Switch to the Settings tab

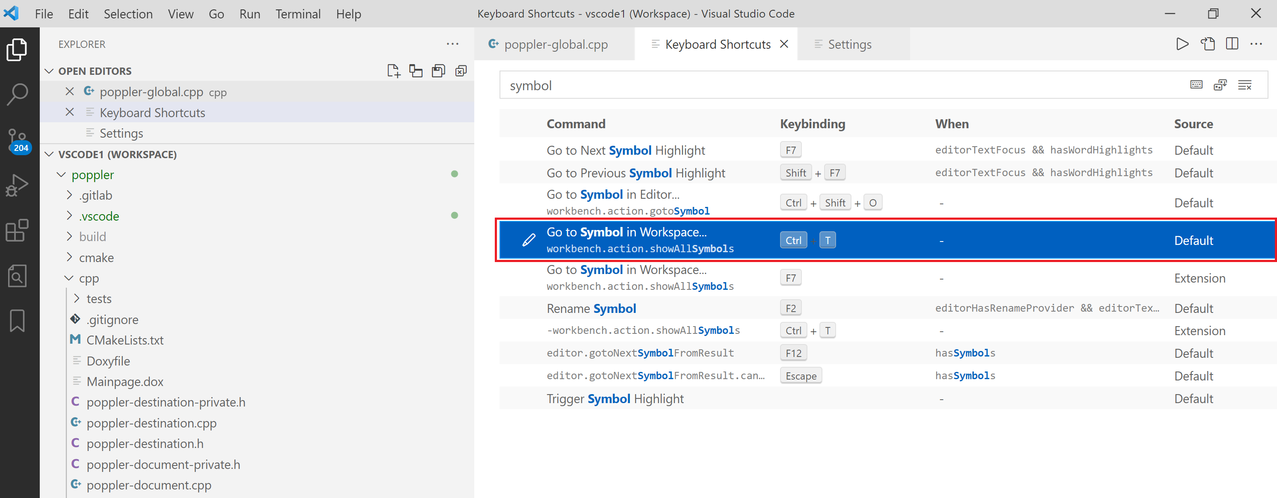[849, 44]
